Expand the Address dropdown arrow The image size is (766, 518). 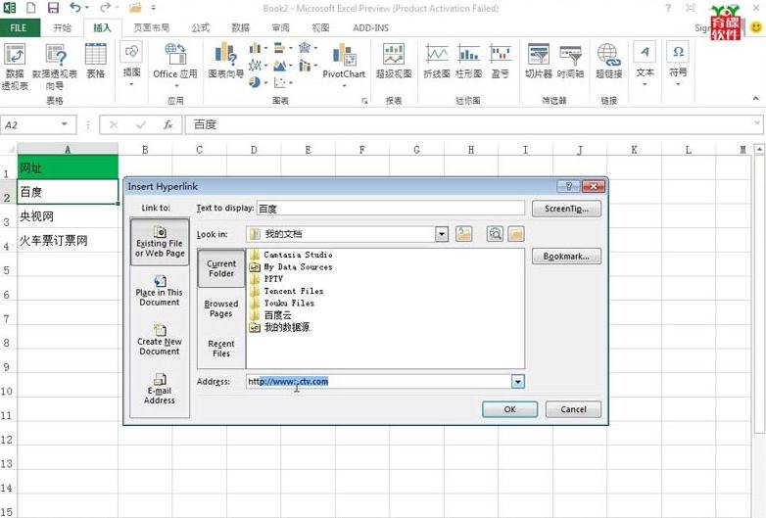pyautogui.click(x=518, y=381)
